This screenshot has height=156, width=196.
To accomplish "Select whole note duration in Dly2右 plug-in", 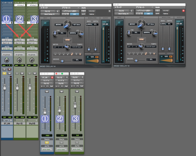I will tap(129, 54).
